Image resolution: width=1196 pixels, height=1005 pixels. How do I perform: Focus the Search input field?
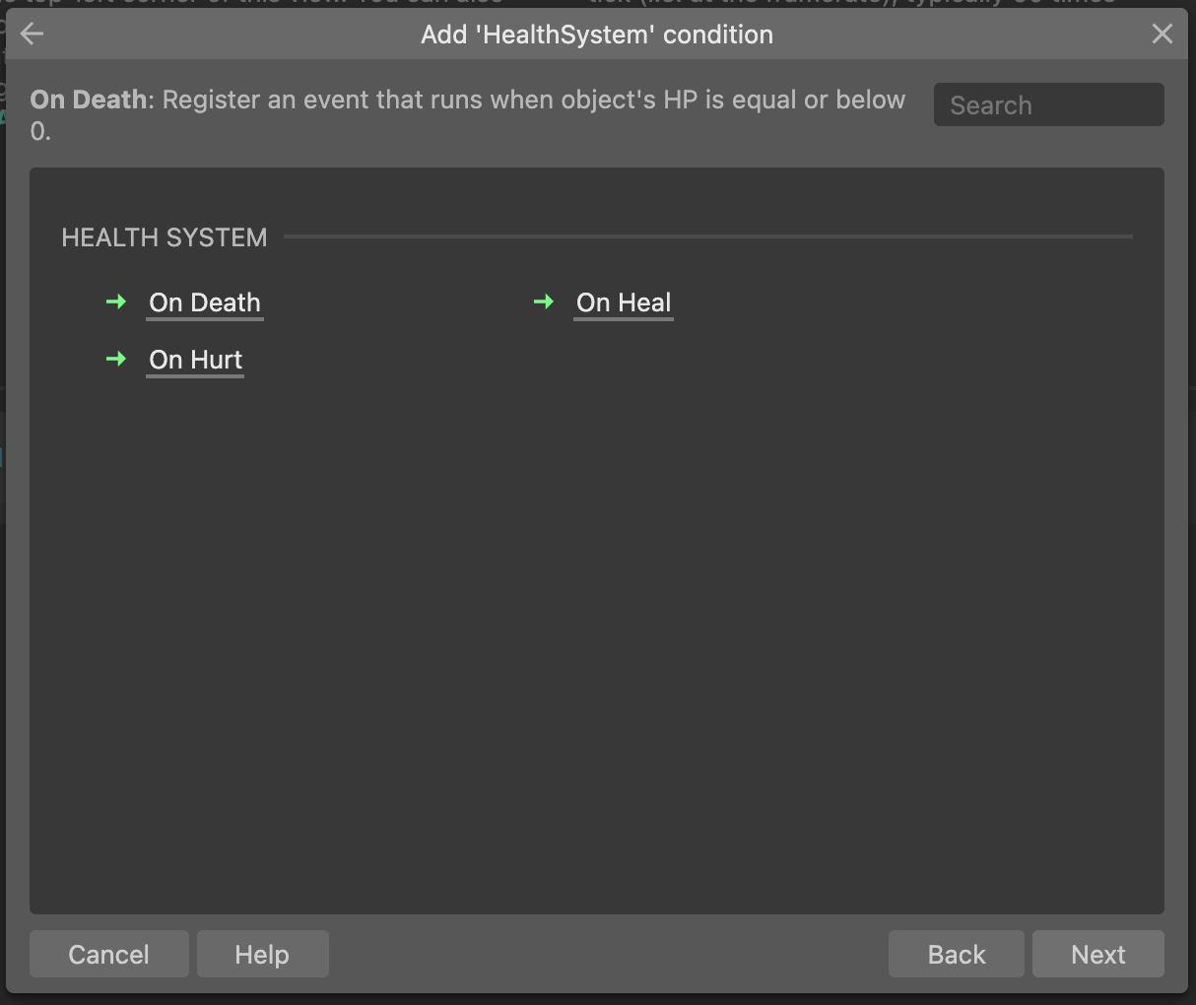1048,105
